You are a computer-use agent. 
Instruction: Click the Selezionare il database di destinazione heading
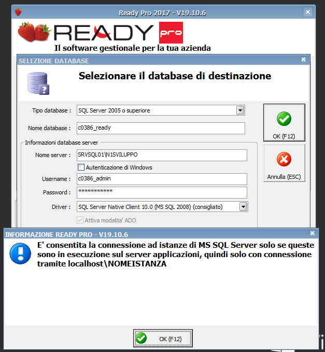click(x=175, y=76)
